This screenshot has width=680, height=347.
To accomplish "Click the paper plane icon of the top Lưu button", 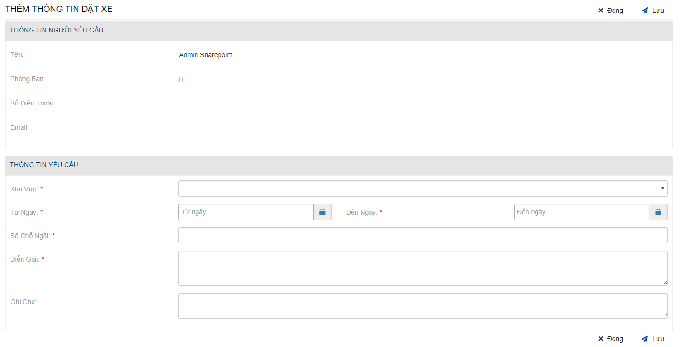I will pyautogui.click(x=645, y=11).
